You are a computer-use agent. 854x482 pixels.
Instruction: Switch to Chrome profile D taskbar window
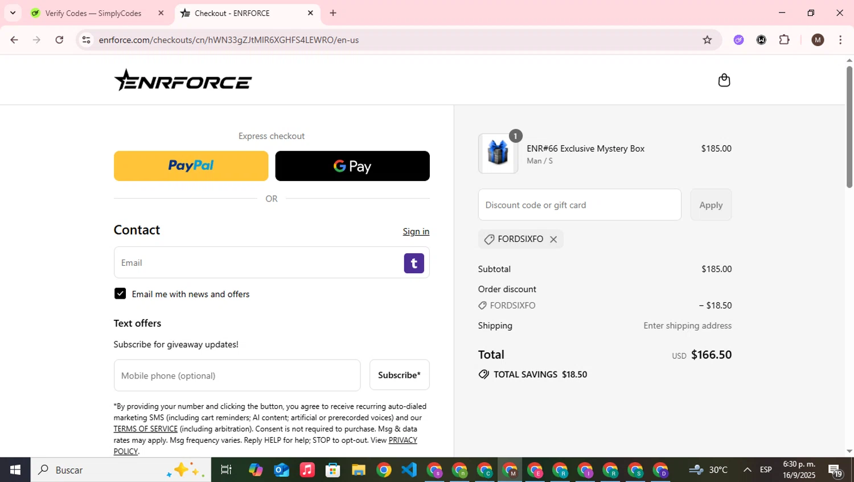[661, 471]
